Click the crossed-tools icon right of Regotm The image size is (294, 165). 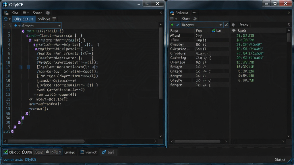226,25
